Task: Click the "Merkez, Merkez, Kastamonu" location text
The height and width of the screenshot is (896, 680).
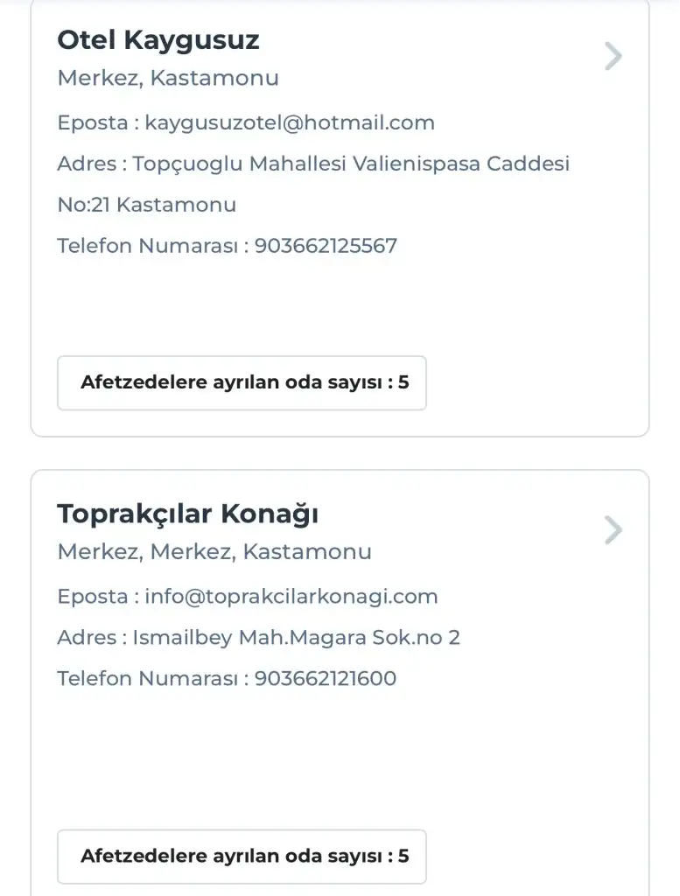Action: tap(214, 552)
